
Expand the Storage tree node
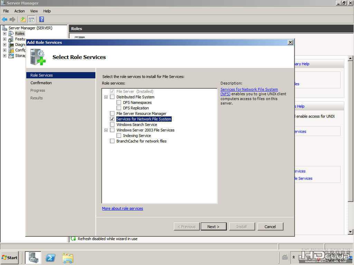click(4, 56)
